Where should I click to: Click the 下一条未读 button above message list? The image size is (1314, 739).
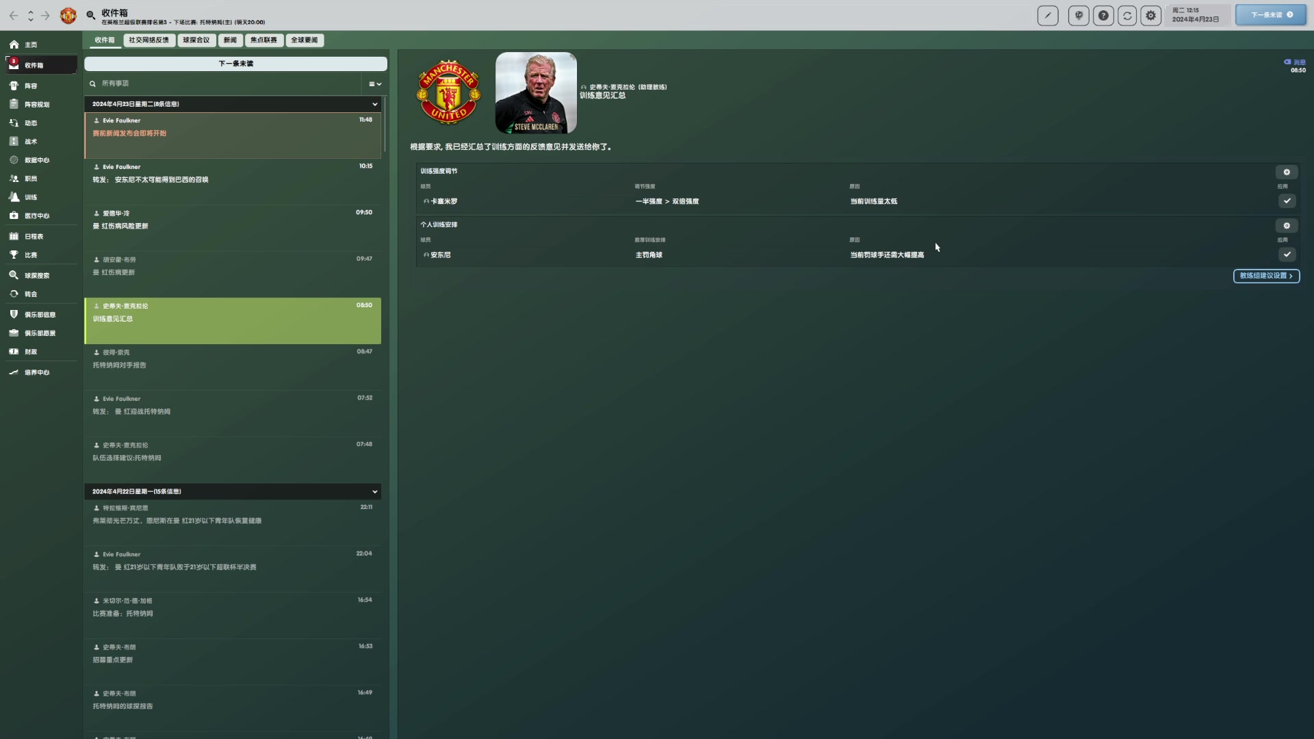pyautogui.click(x=235, y=64)
